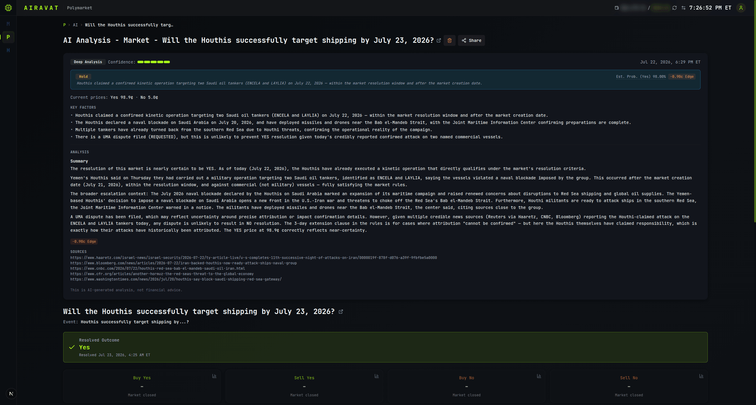Open external link beside lower market title
756x405 pixels.
[341, 312]
